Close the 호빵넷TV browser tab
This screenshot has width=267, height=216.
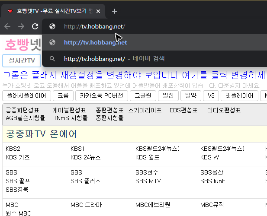tap(98, 11)
